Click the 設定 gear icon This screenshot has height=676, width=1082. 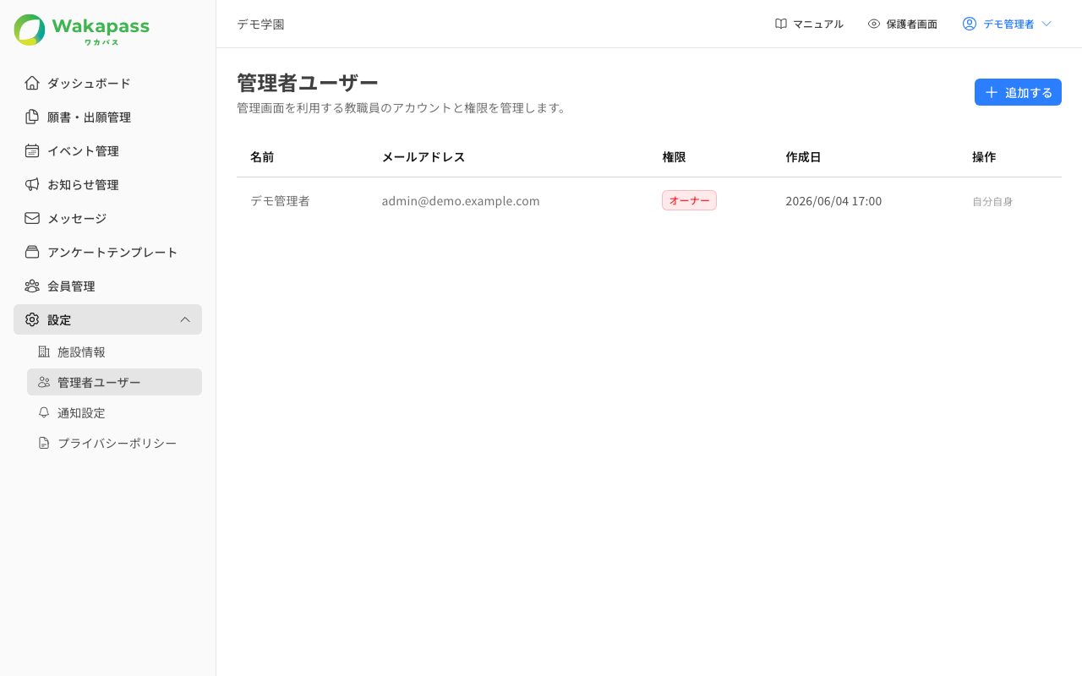click(x=32, y=319)
